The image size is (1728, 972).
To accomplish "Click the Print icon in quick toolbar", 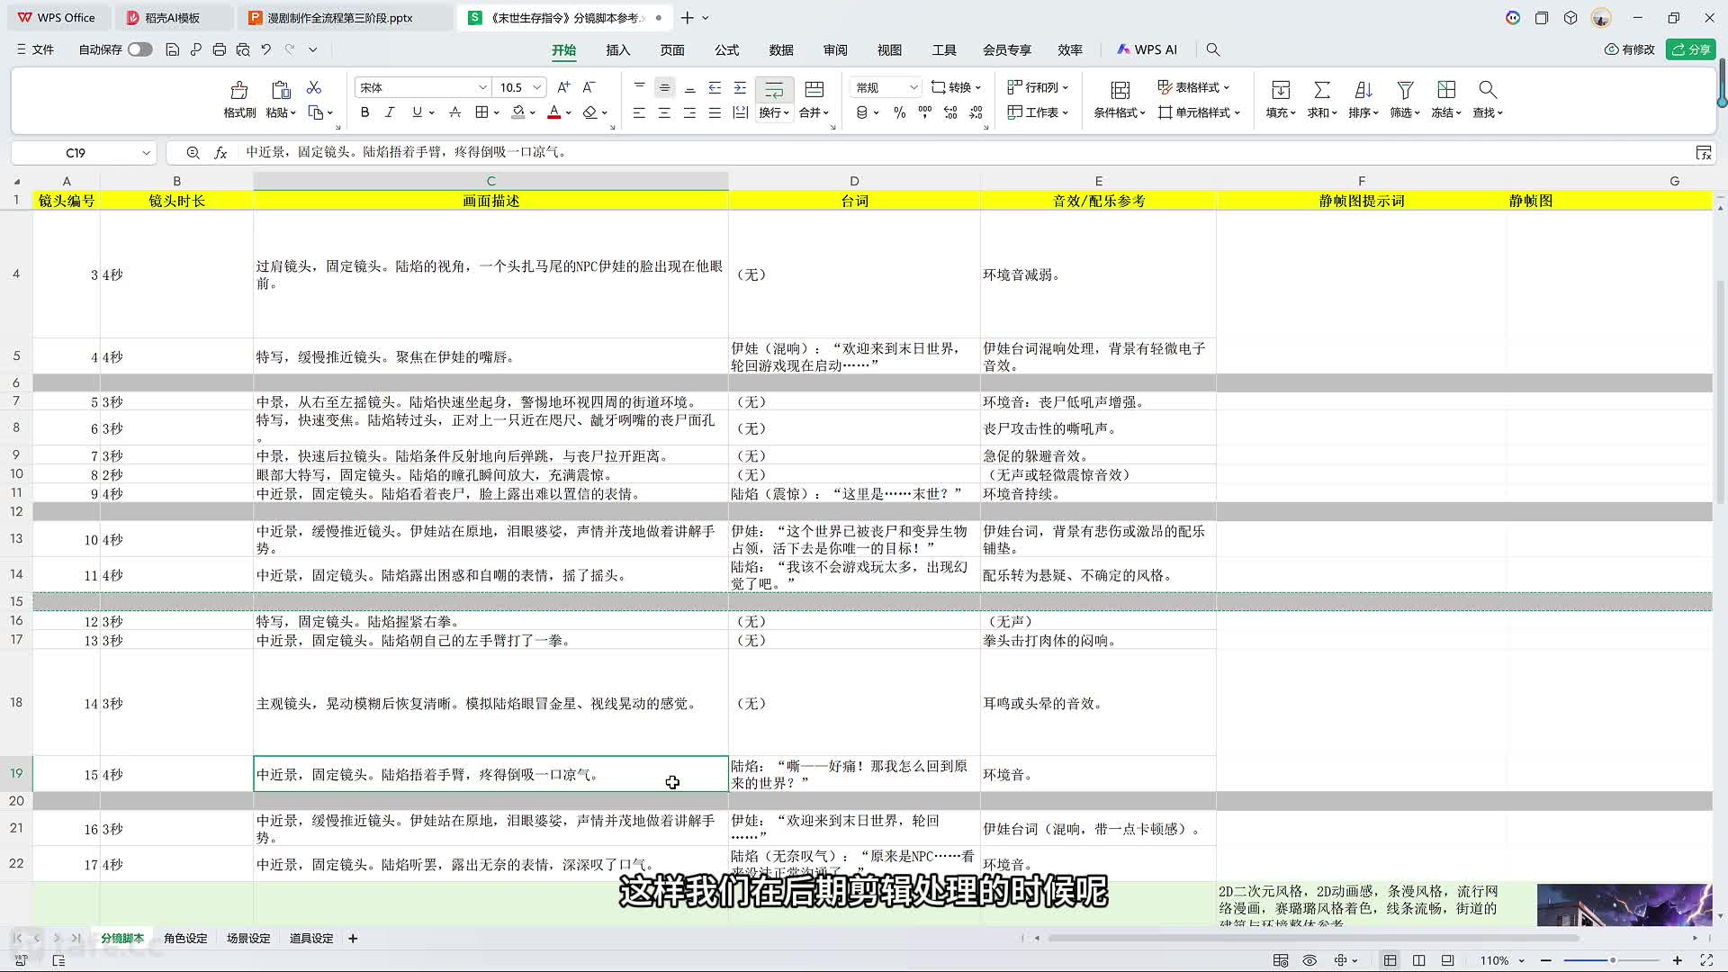I will (219, 49).
